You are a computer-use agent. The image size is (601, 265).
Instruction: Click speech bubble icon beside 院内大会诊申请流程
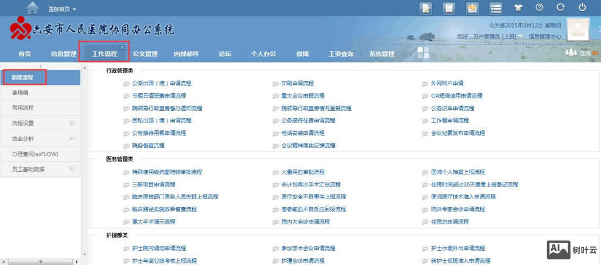pos(275,222)
